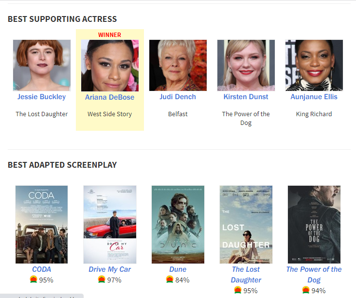This screenshot has width=356, height=298.
Task: Click The Lost Daughter poster
Action: [246, 225]
